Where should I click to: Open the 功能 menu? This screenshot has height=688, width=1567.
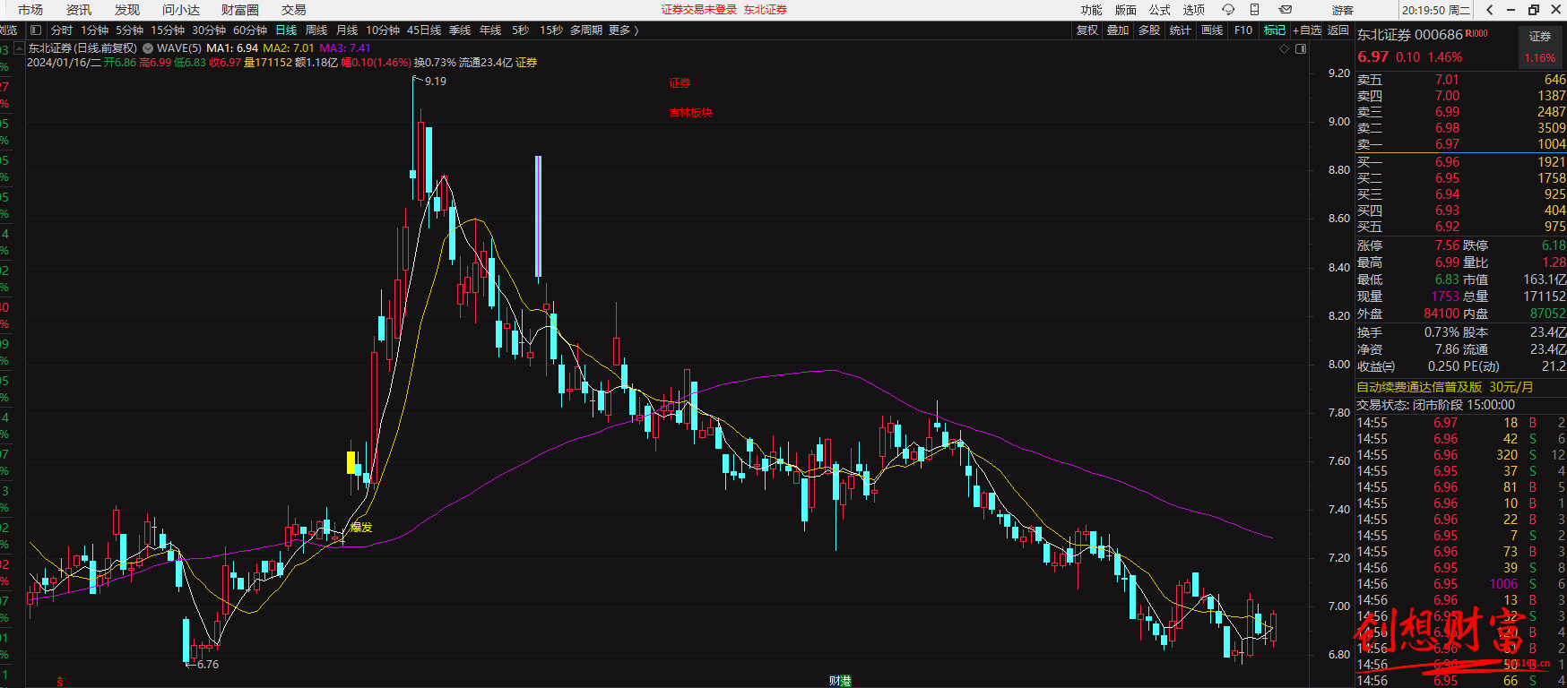tap(1092, 10)
